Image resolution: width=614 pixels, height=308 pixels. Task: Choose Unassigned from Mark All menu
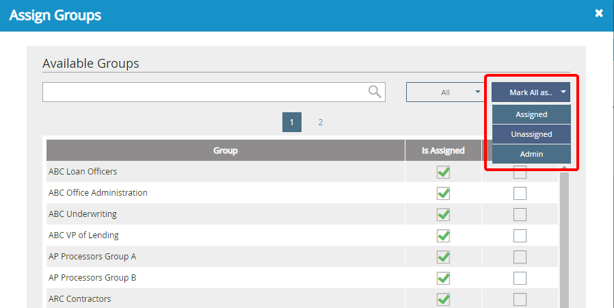click(x=531, y=134)
